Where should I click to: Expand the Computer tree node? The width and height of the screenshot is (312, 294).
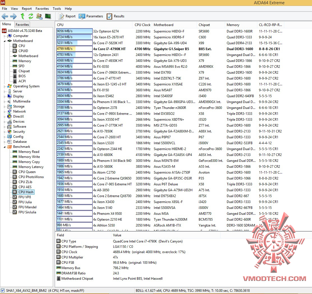click(4, 36)
